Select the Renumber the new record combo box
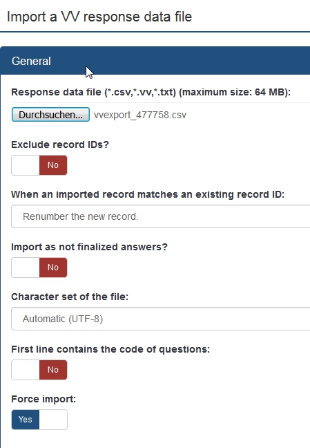 pos(161,216)
